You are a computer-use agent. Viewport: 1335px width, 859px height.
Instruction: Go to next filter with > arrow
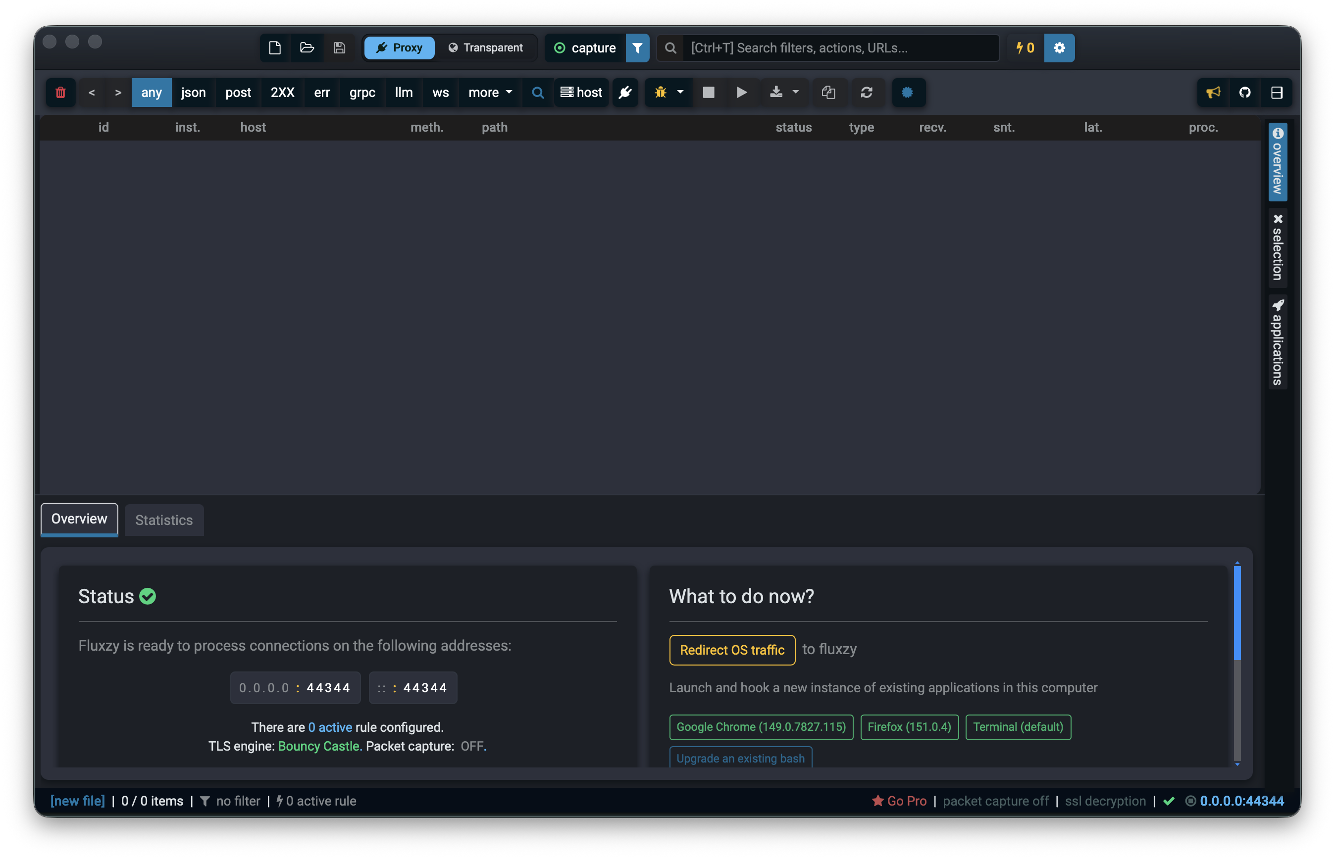(118, 93)
